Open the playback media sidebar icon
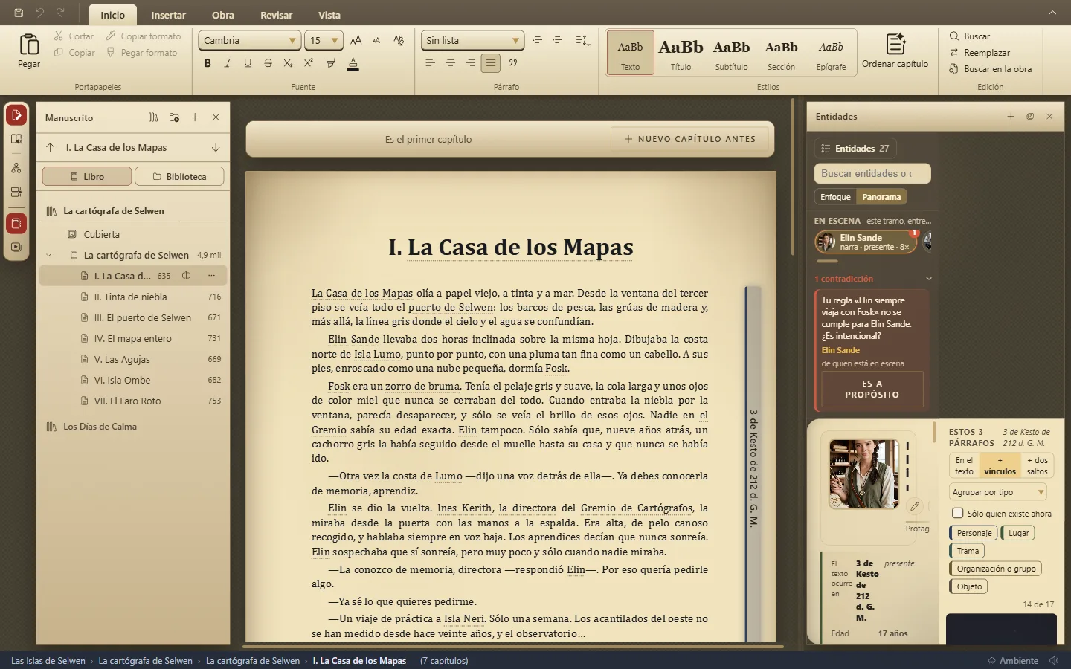1071x669 pixels. (16, 247)
